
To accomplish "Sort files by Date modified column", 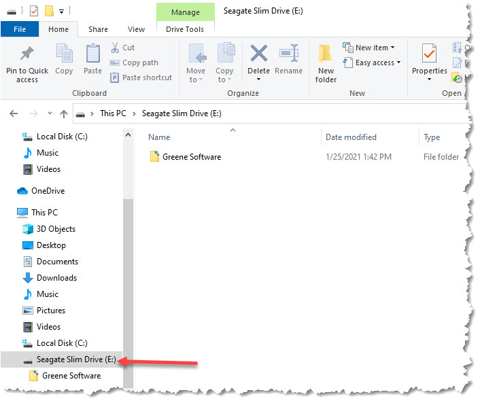I will [x=351, y=137].
